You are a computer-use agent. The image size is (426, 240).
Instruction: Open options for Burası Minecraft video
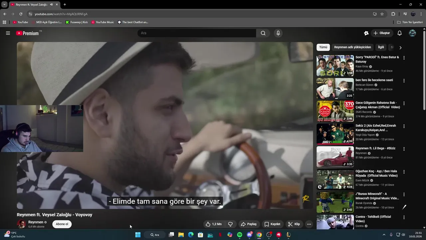point(404,194)
